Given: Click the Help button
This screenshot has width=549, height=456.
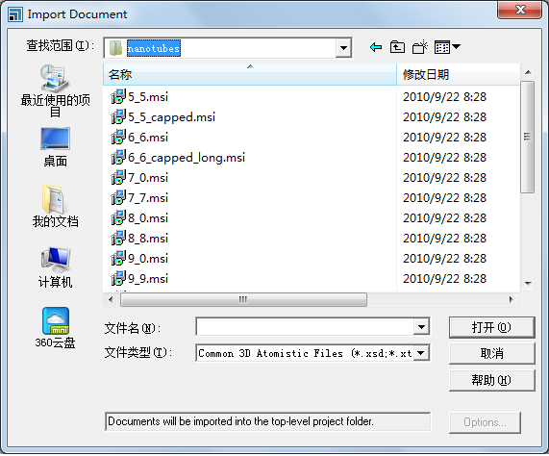Looking at the screenshot, I should (x=491, y=380).
